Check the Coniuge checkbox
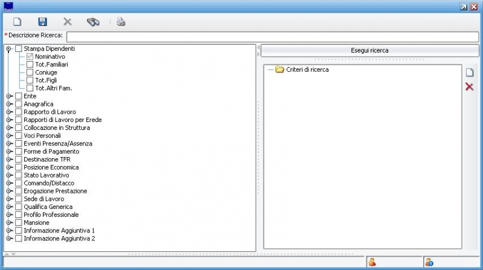 (30, 72)
